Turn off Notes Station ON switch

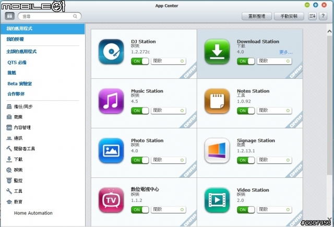tap(246, 111)
